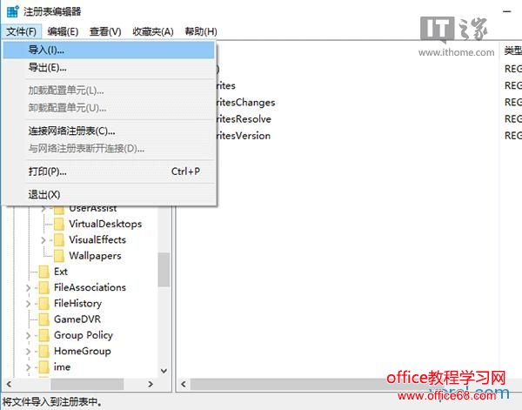The image size is (522, 410).
Task: Minimize the Registry Editor window
Action: (506, 11)
